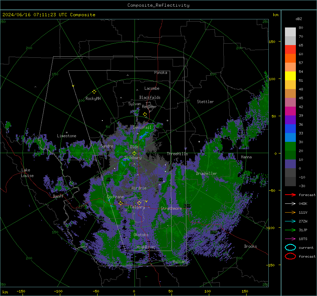Choose the green 31JP arrow icon
The height and width of the screenshot is (296, 317).
click(290, 230)
